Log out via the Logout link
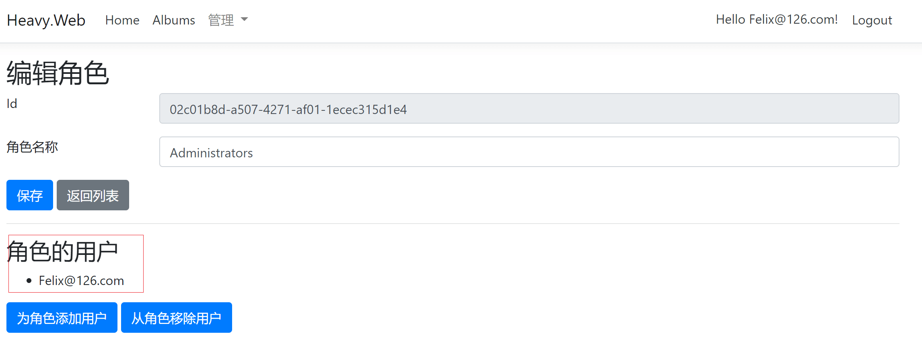Viewport: 922px width, 344px height. pyautogui.click(x=872, y=20)
